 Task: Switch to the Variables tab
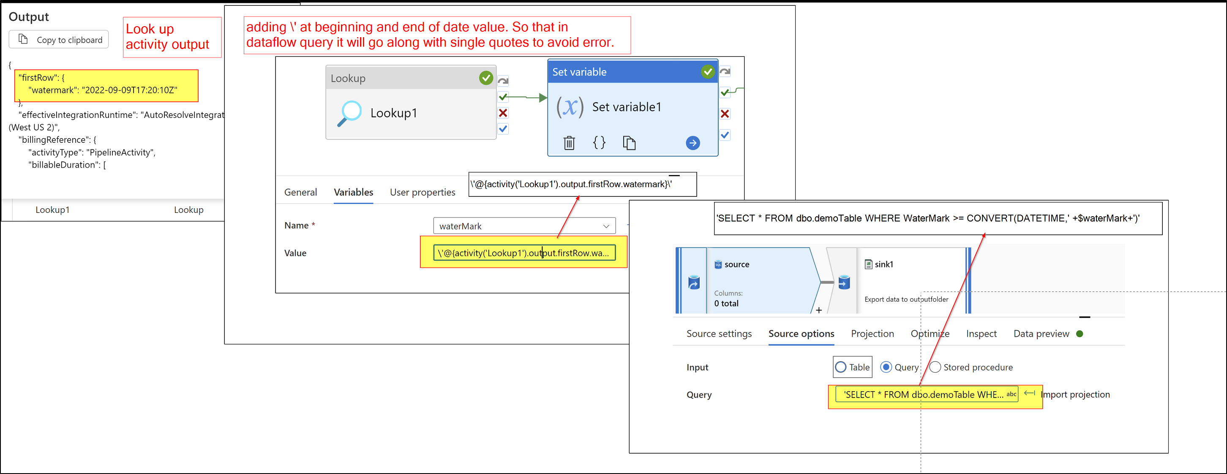pos(353,192)
